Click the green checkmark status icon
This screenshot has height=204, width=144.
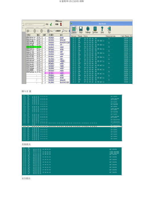click(51, 24)
